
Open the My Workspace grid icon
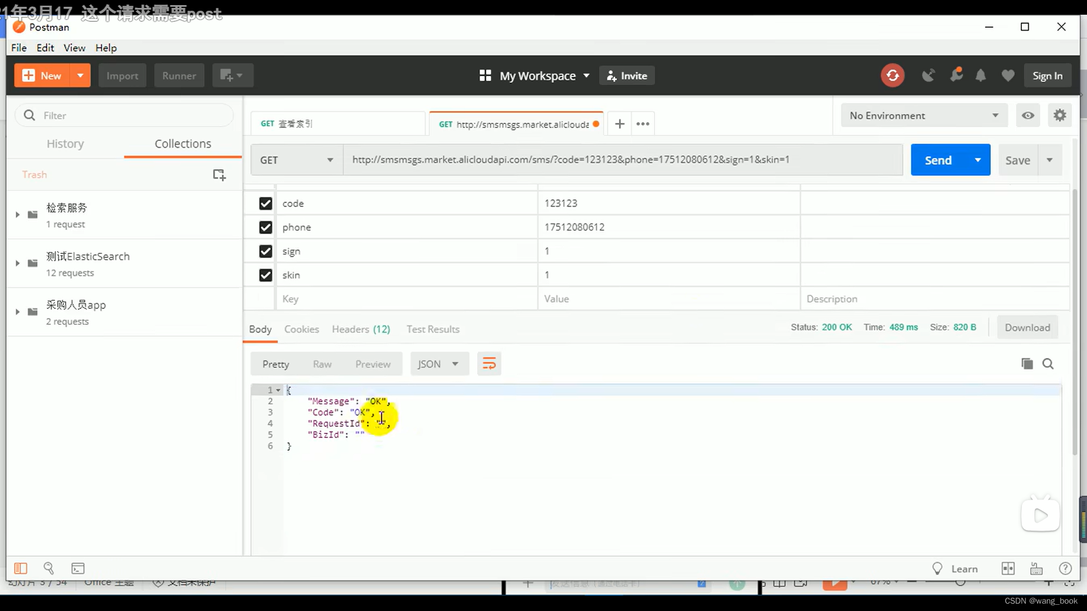tap(485, 76)
